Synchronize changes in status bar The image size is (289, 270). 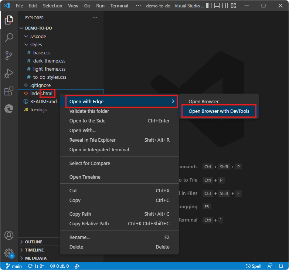pos(36,266)
